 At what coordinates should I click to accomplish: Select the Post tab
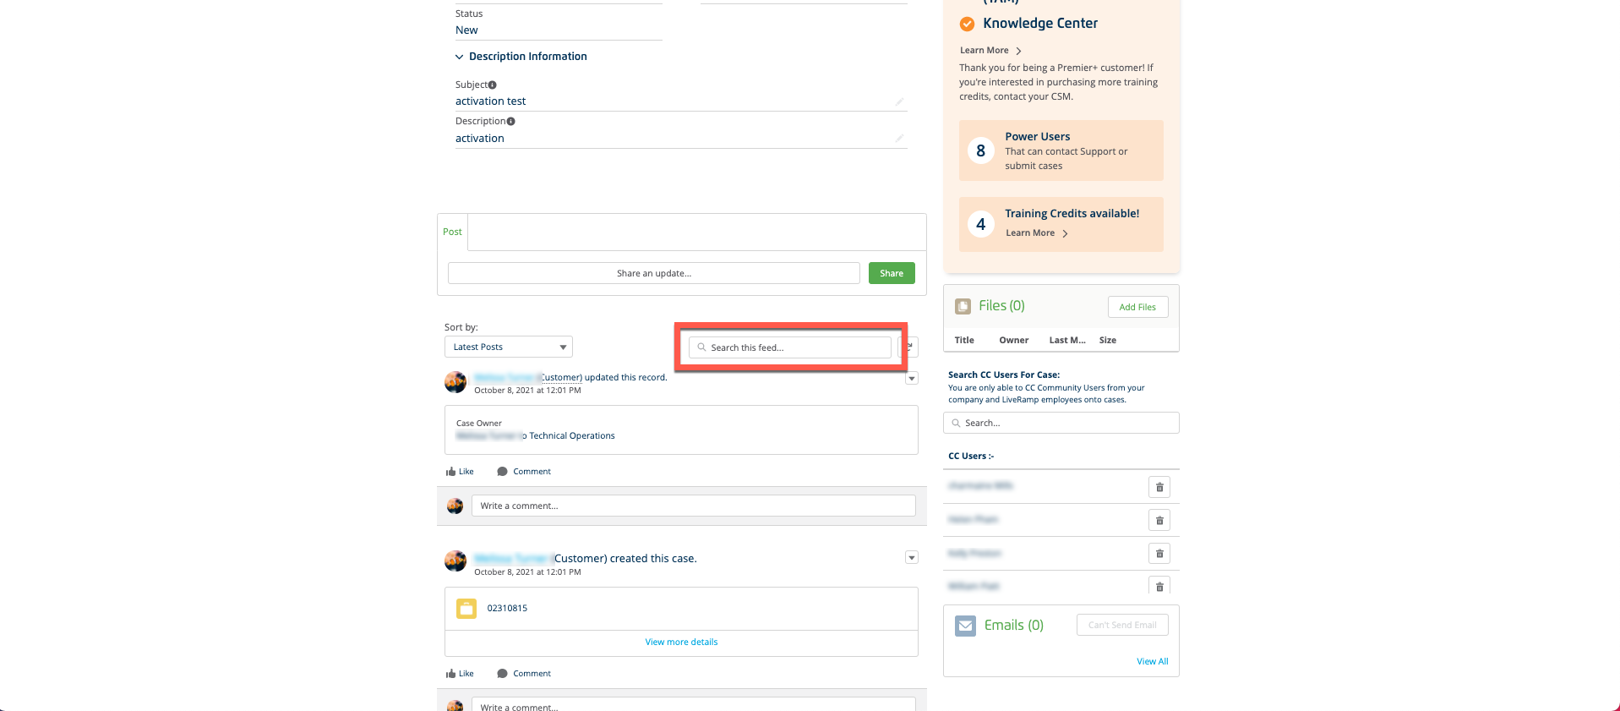pyautogui.click(x=452, y=232)
